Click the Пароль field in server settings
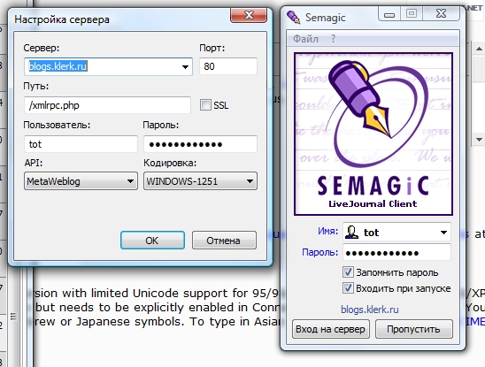This screenshot has width=485, height=367. pos(200,144)
